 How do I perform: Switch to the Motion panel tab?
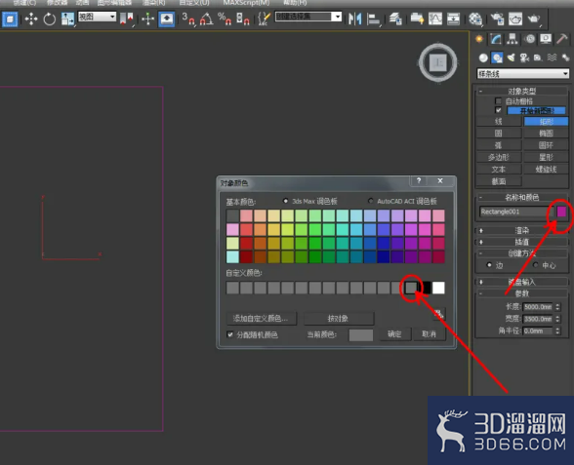[x=529, y=39]
